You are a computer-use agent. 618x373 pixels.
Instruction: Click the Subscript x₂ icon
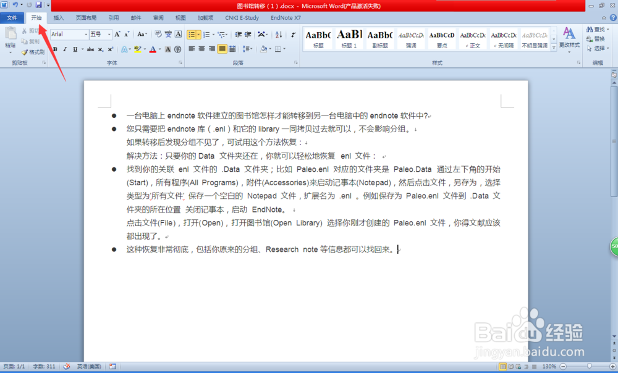coord(101,49)
